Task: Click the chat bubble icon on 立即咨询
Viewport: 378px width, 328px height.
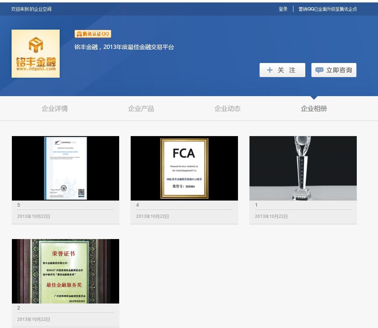Action: [x=320, y=70]
